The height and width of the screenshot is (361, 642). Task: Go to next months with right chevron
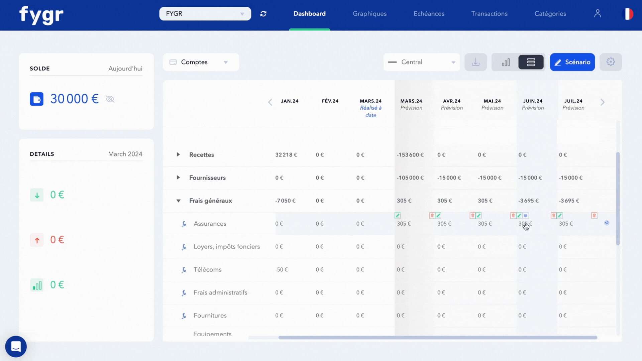click(603, 102)
